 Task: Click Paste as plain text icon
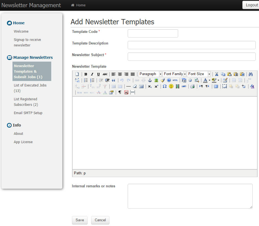coord(236,74)
